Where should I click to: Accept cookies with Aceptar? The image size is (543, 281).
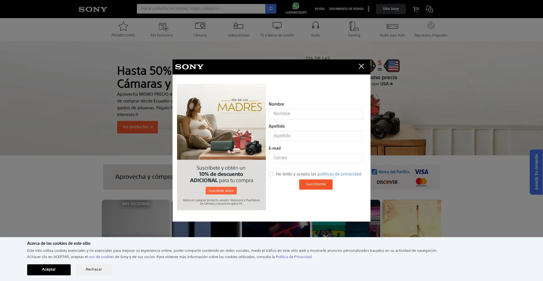[x=49, y=269]
